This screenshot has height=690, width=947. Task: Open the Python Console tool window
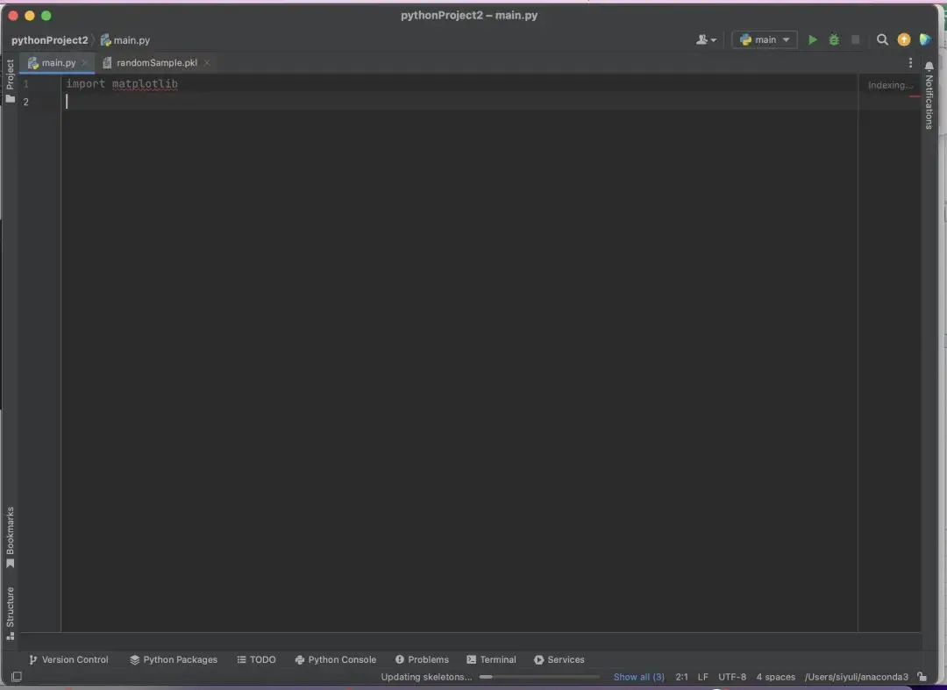pos(335,659)
